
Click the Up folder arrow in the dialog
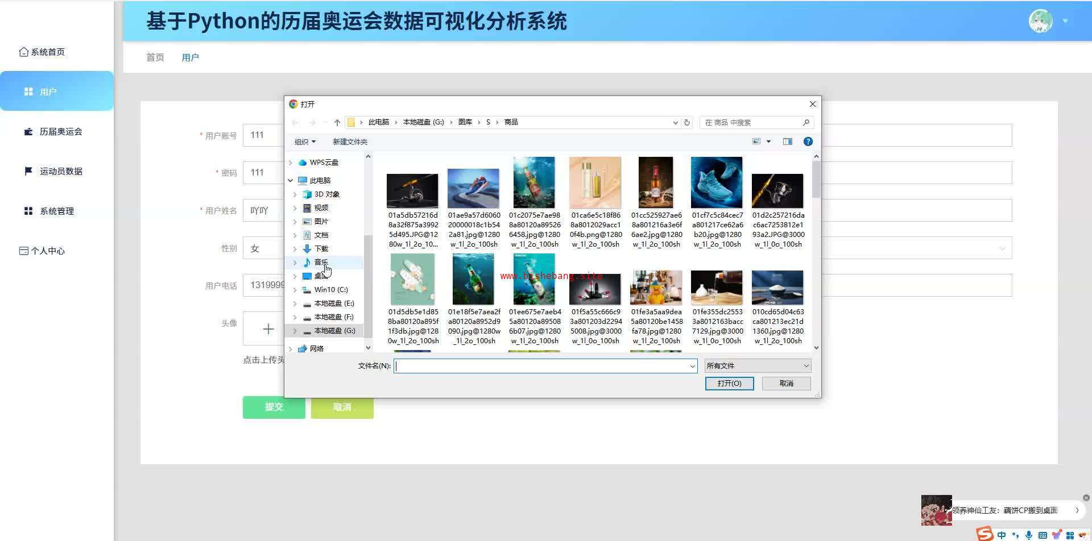[x=337, y=123]
